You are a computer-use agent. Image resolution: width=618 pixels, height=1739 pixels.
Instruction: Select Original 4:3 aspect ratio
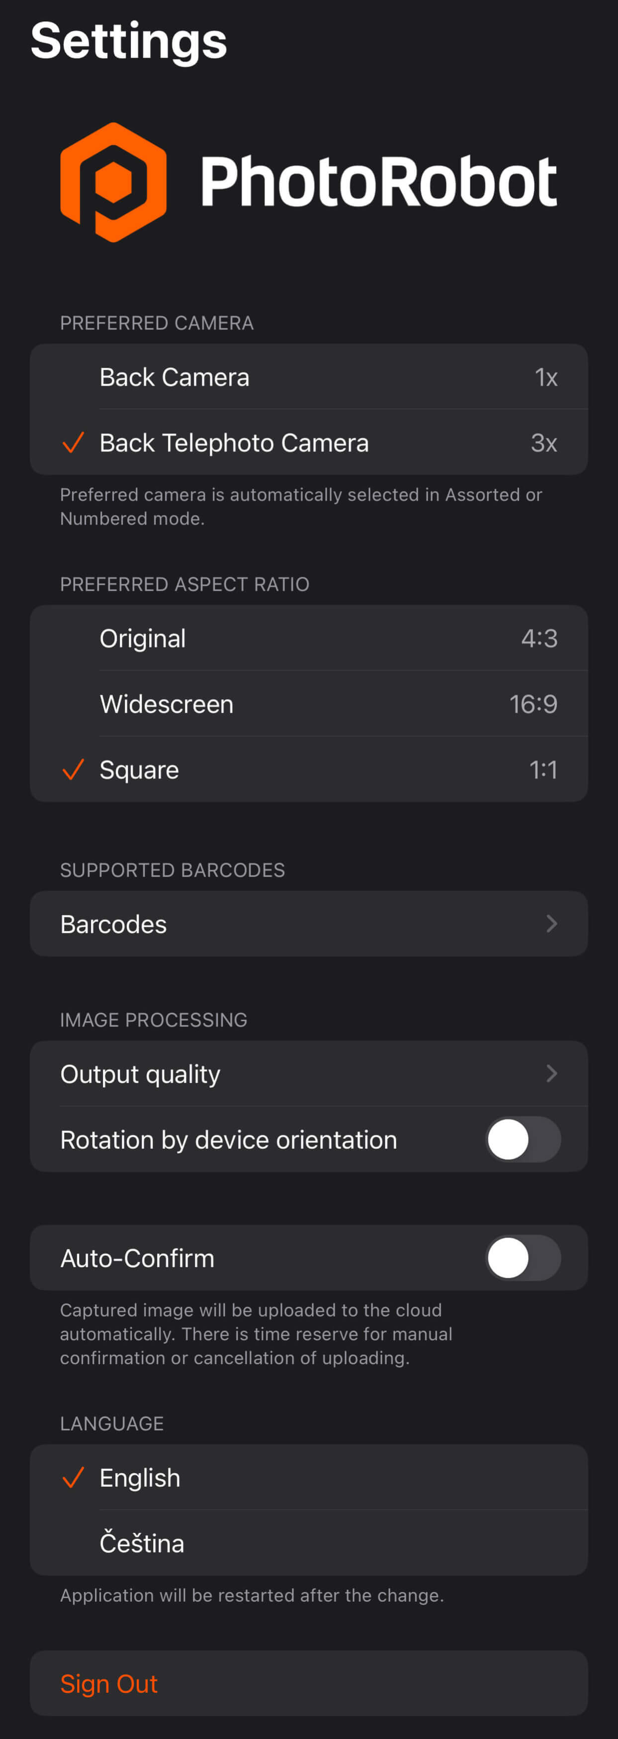tap(308, 638)
